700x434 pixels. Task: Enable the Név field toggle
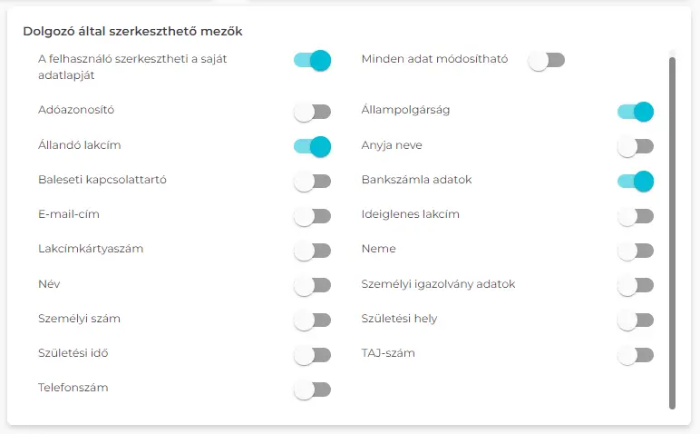click(312, 286)
